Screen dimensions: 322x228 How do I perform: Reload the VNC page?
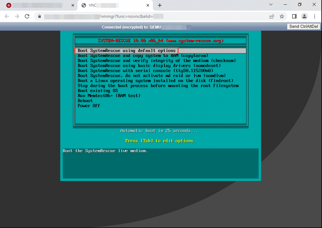tap(27, 16)
